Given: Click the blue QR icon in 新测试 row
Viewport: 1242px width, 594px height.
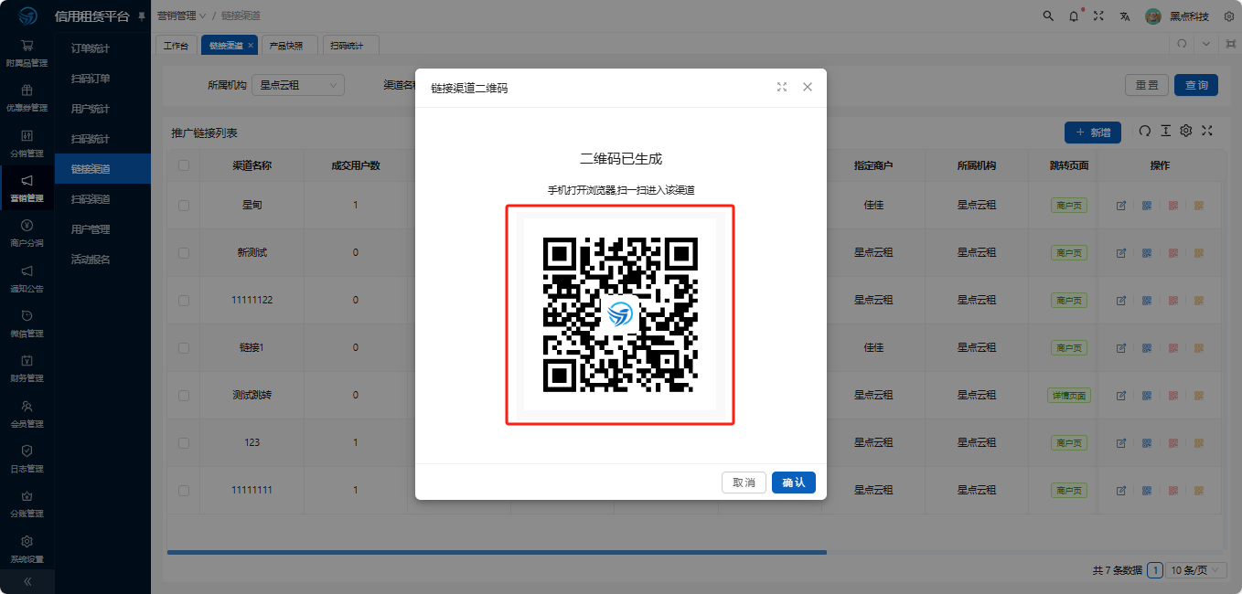Looking at the screenshot, I should [1147, 252].
